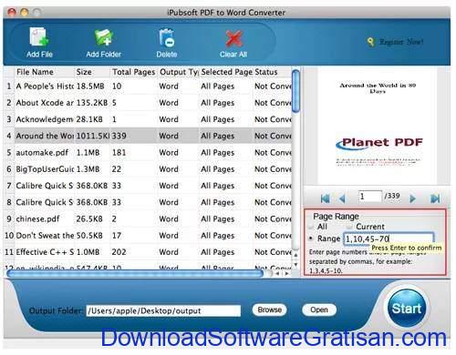Viewport: 456px width, 355px height.
Task: Click the File Name column header
Action: click(x=35, y=72)
